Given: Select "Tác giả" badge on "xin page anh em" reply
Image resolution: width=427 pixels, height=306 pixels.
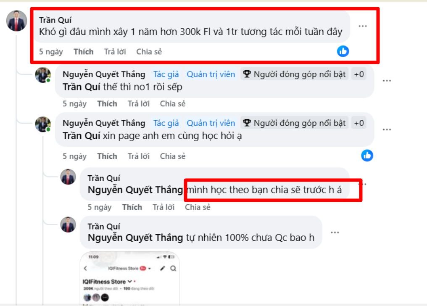Looking at the screenshot, I should pyautogui.click(x=166, y=123).
